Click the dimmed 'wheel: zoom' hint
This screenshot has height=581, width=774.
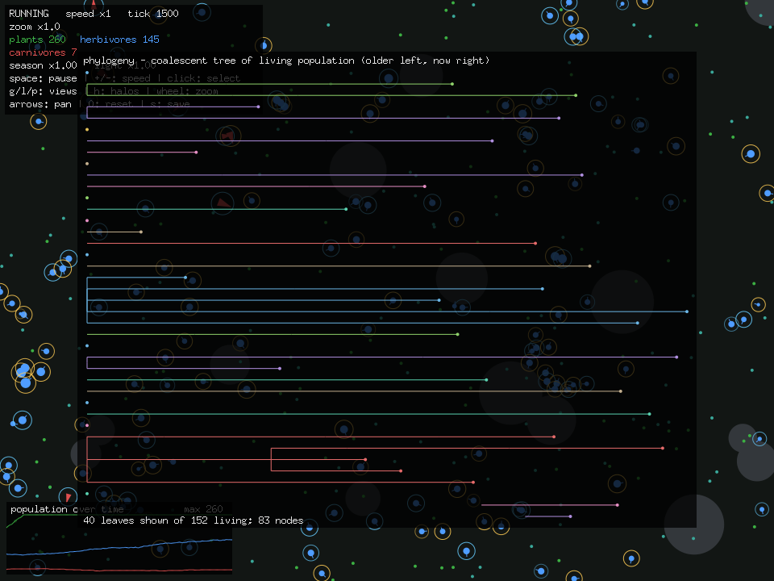(187, 91)
